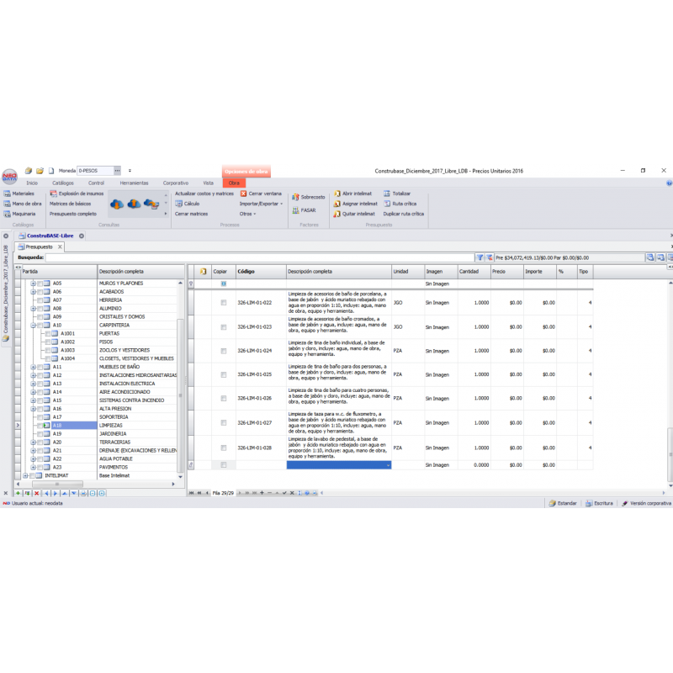This screenshot has height=673, width=673.
Task: Switch to the Herramientas ribbon tab
Action: pyautogui.click(x=134, y=183)
